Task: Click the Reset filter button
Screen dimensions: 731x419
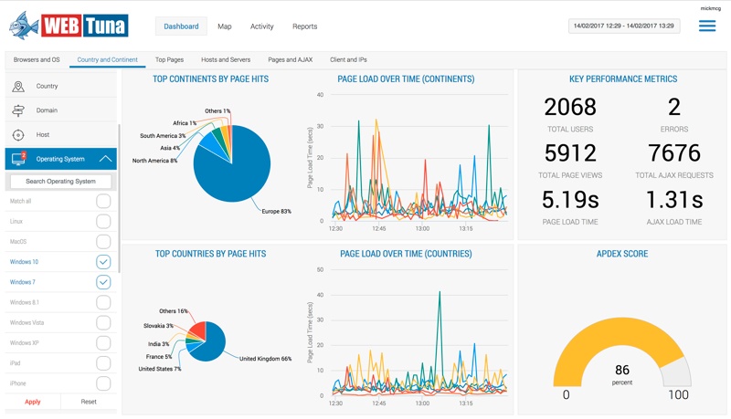Action: click(89, 402)
